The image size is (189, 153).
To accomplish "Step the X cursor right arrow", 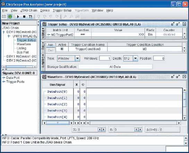I will pos(103,130).
